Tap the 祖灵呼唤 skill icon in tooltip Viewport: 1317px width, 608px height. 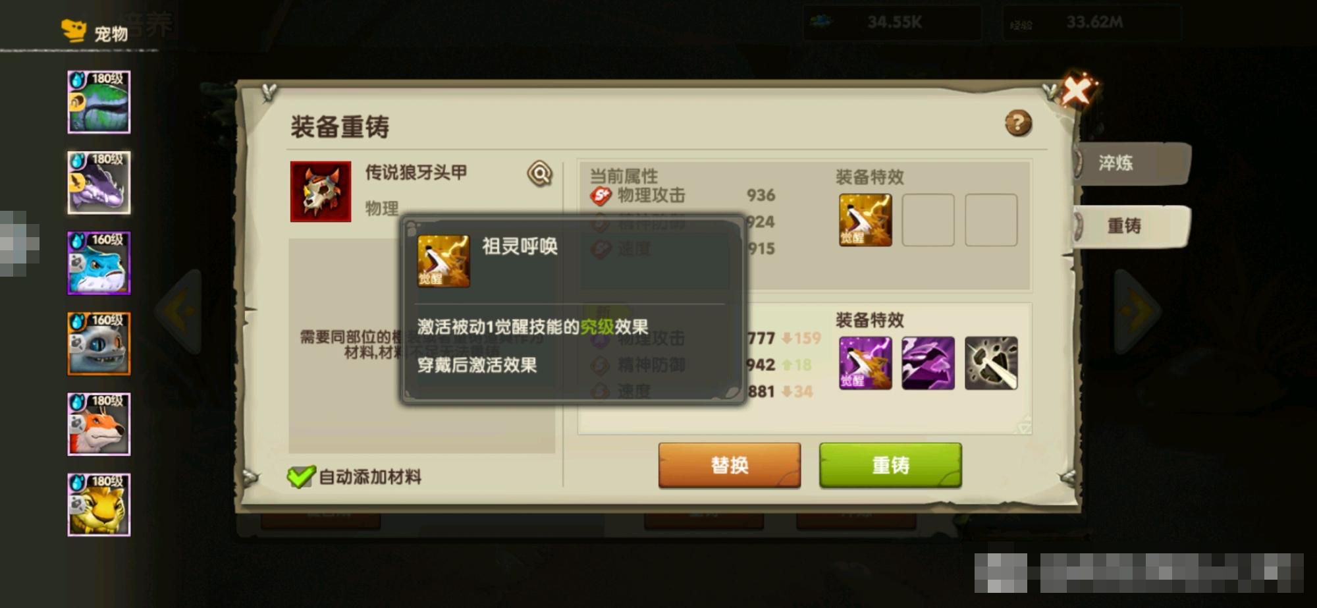[444, 261]
